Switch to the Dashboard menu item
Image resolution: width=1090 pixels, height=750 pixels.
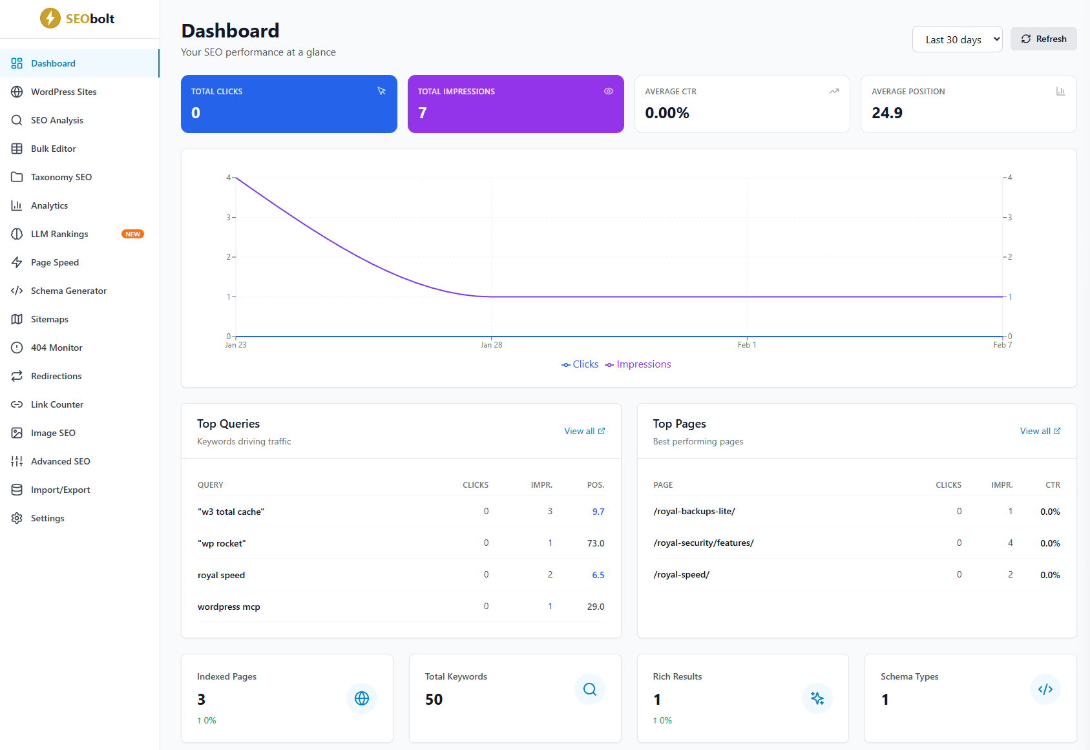[53, 63]
